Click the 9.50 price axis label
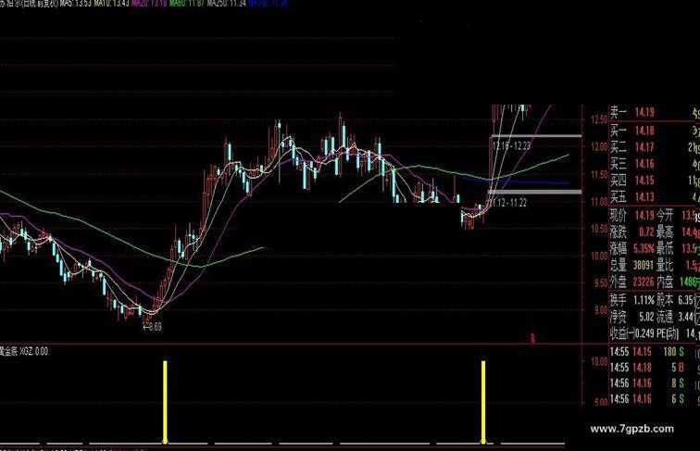The image size is (700, 451). (601, 282)
